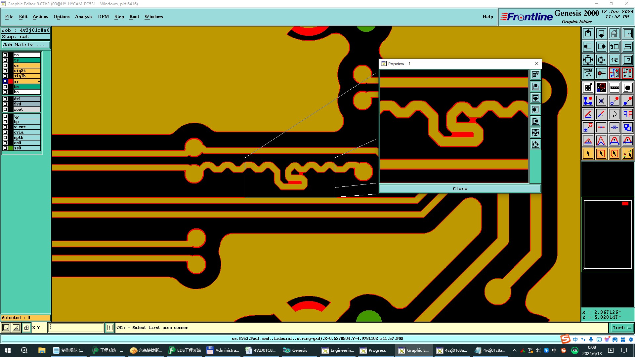Click the Job Matrix button
This screenshot has height=357, width=635.
pos(26,45)
